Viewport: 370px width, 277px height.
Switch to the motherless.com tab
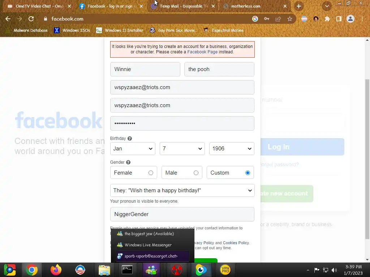[255, 6]
